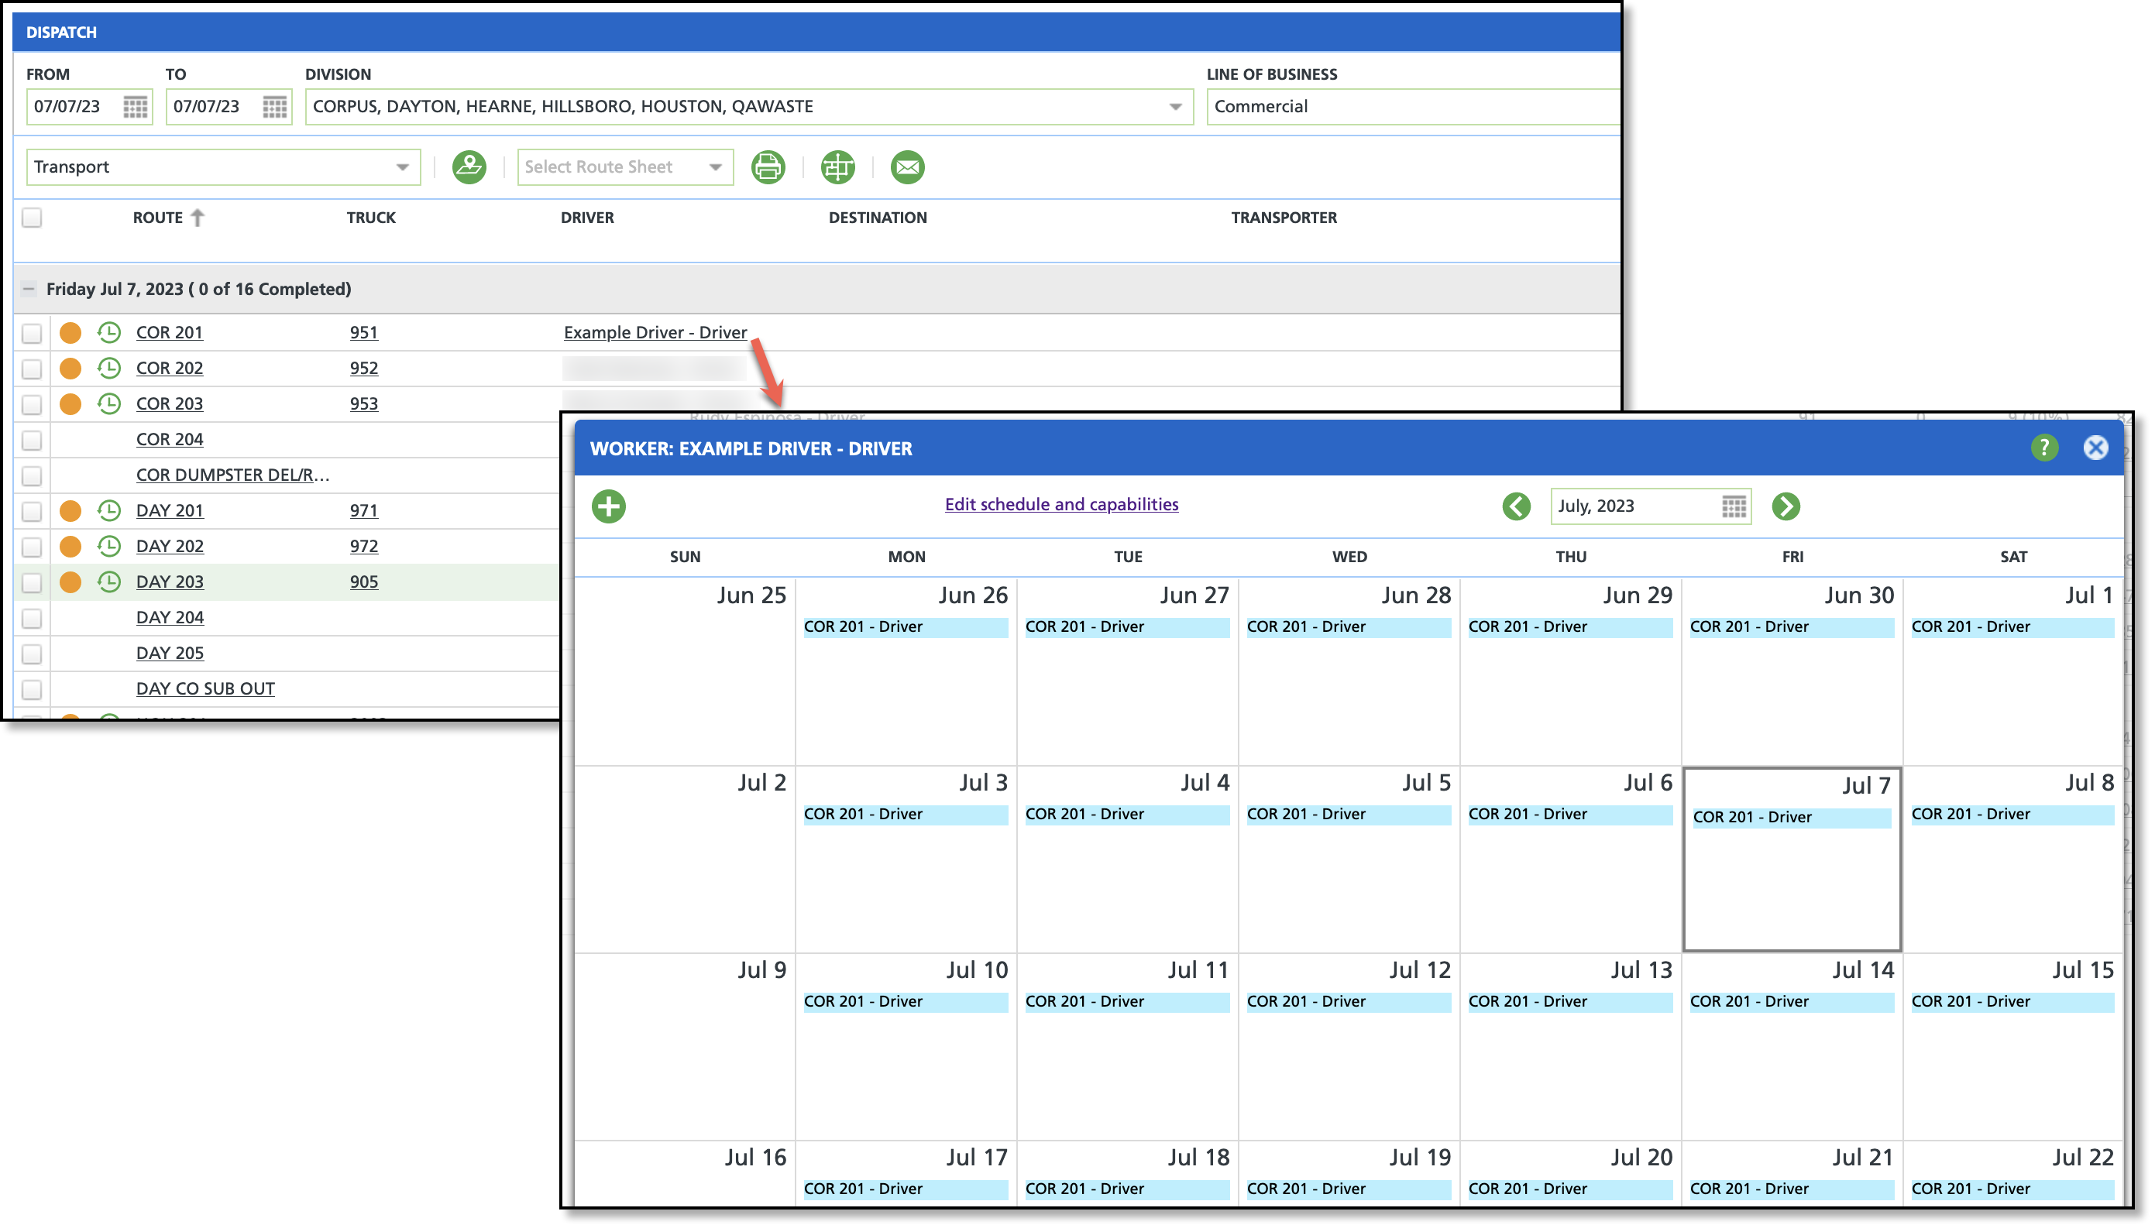Viewport: 2155px width, 1225px height.
Task: Open Edit schedule and capabilities link
Action: point(1061,505)
